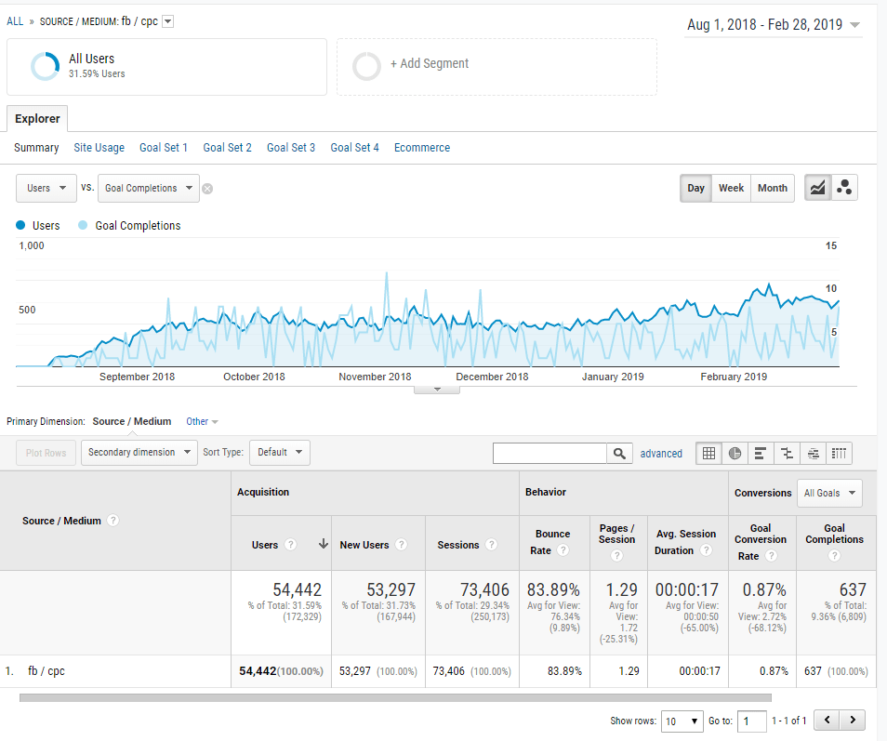Click Add Segment

point(429,64)
